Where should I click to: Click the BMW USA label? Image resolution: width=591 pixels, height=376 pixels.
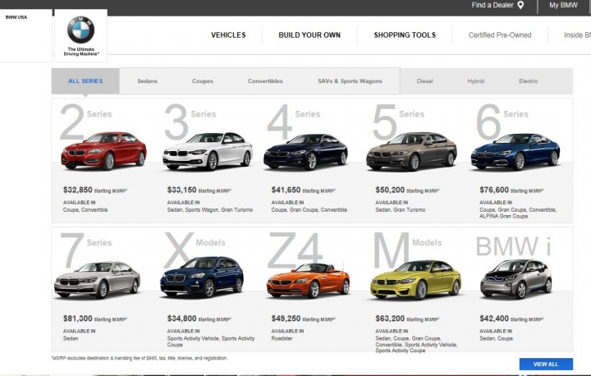tap(16, 17)
